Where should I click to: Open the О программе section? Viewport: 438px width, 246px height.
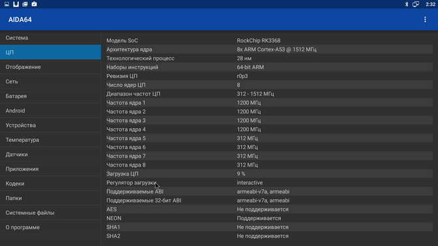tap(50, 227)
